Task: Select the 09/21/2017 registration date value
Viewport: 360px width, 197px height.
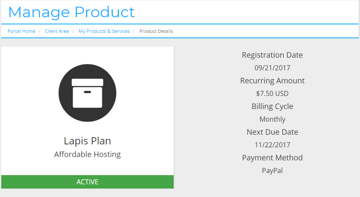Action: [272, 68]
